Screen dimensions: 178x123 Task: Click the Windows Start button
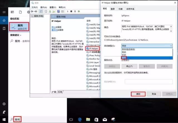[x=4, y=119]
